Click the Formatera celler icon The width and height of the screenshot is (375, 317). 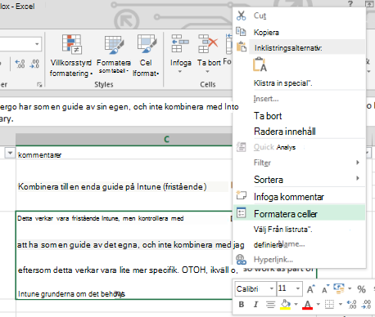[x=242, y=212]
